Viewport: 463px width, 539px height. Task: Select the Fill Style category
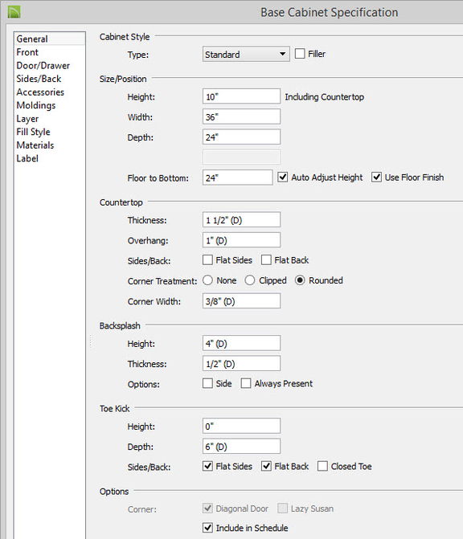[x=34, y=132]
